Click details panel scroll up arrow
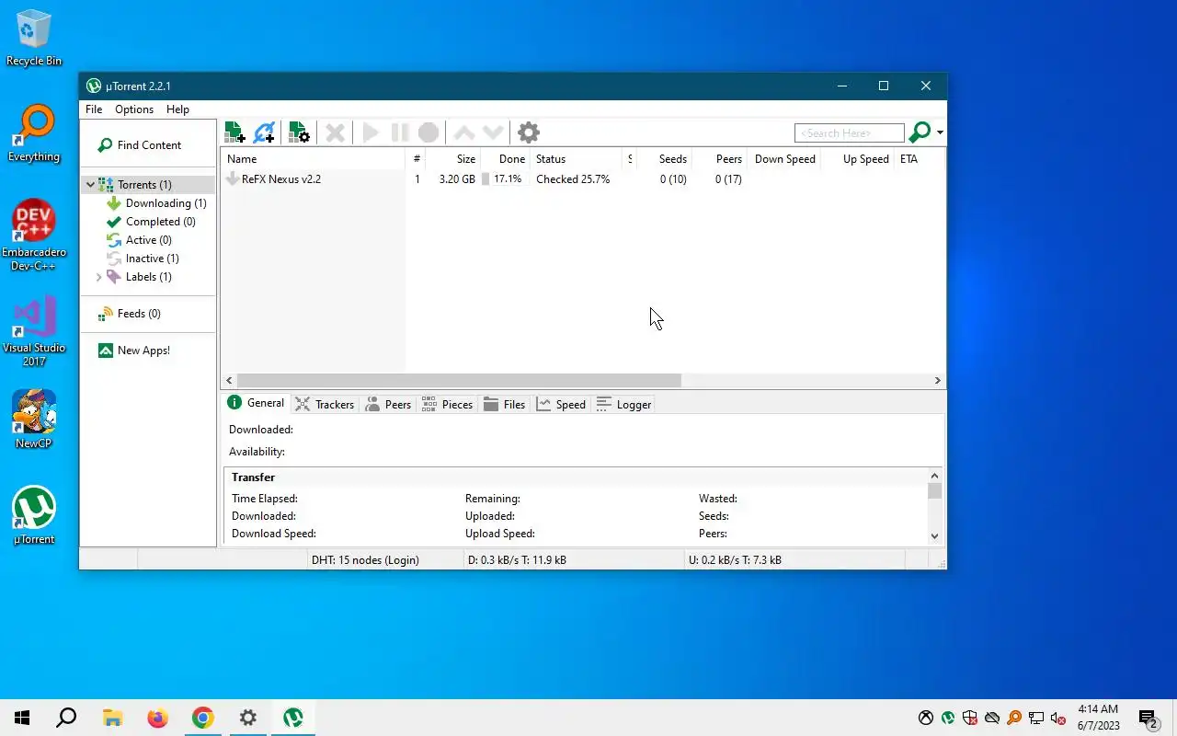The height and width of the screenshot is (736, 1177). 934,477
